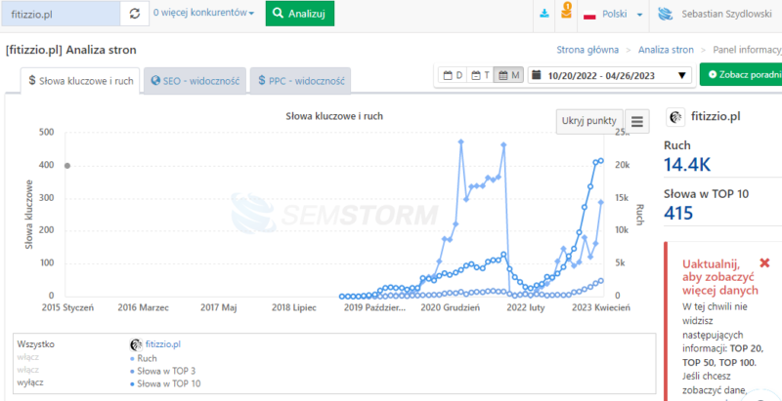
Task: Switch to 'SEO - widoczność' tab
Action: point(195,81)
